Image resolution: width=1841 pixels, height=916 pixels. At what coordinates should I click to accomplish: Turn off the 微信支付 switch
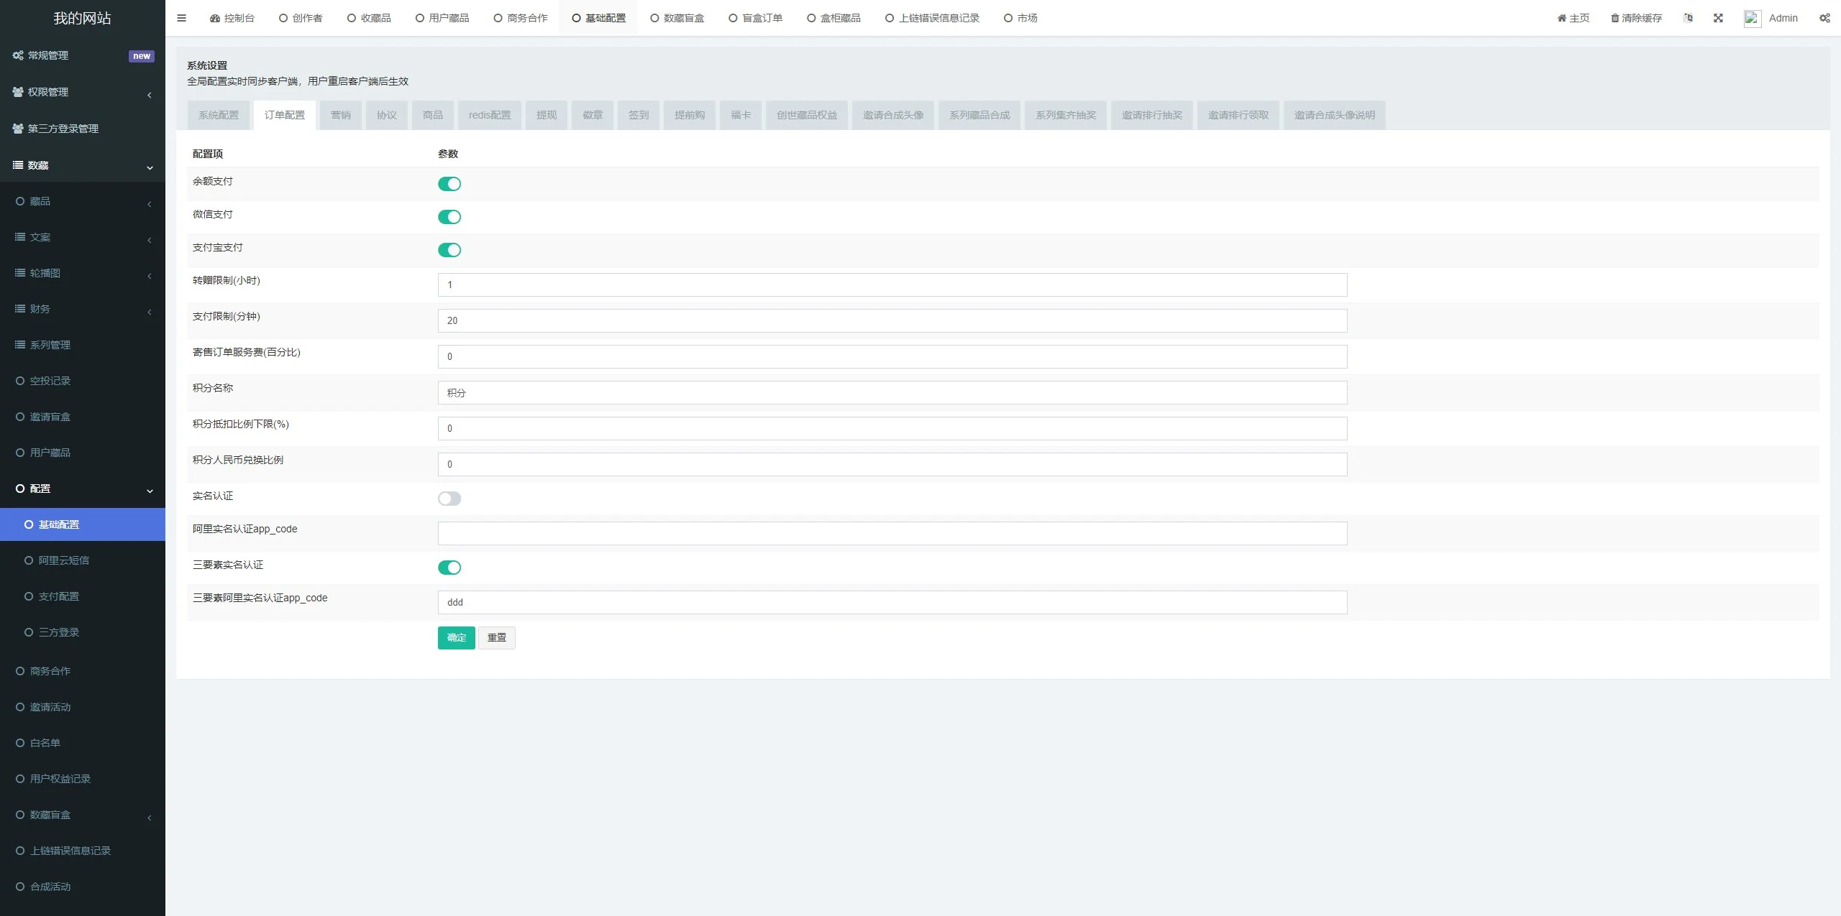point(449,217)
